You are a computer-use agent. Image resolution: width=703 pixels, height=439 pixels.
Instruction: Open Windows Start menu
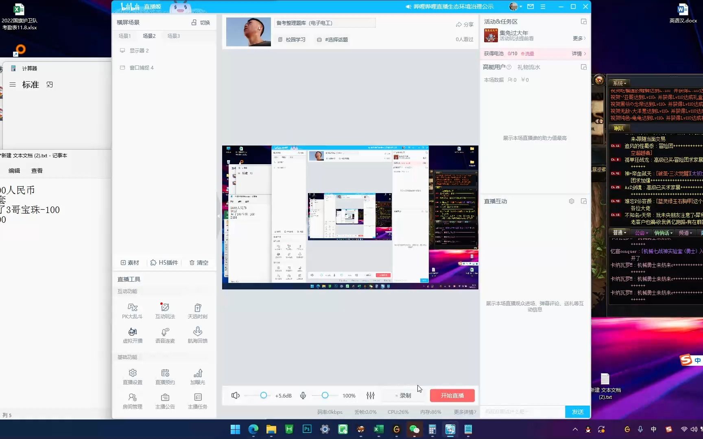[235, 429]
